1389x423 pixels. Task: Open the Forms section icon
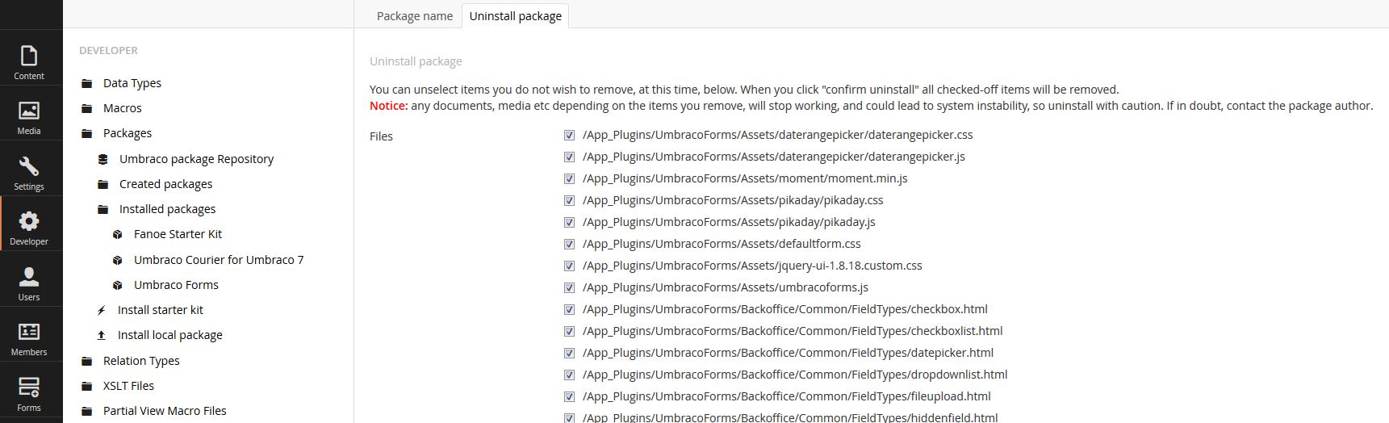click(29, 387)
